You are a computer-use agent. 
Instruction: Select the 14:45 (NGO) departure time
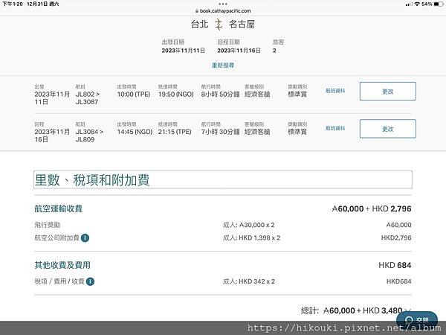click(x=135, y=132)
